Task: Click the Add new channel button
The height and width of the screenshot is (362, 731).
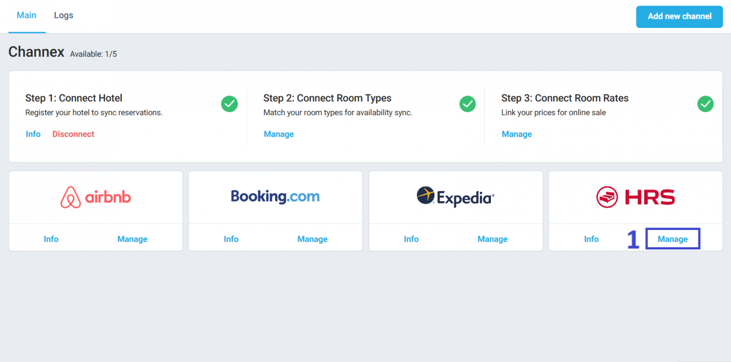Action: 679,16
